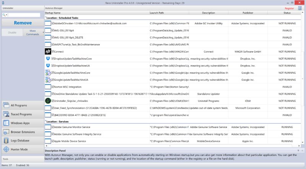The height and width of the screenshot is (169, 306).
Task: Click the red Register link
Action: [x=289, y=8]
